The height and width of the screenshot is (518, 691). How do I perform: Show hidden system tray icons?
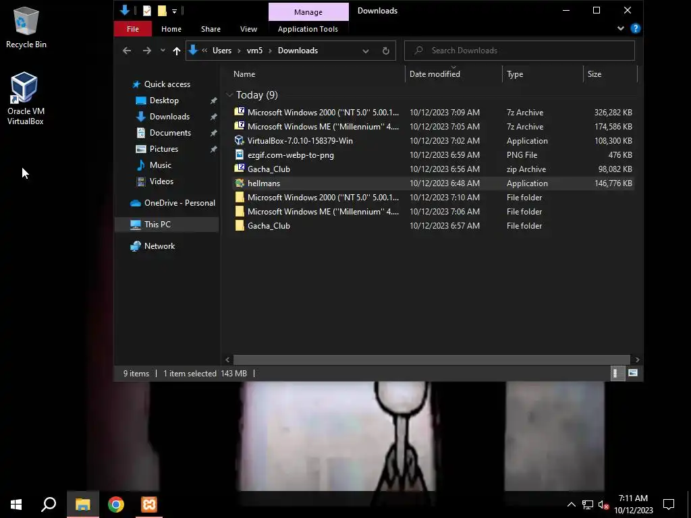coord(571,505)
